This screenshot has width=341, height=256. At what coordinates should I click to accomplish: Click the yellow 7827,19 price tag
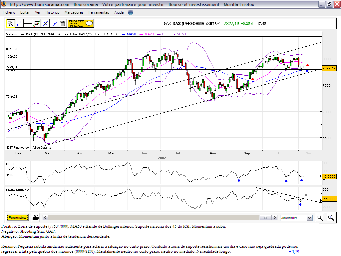[329, 68]
